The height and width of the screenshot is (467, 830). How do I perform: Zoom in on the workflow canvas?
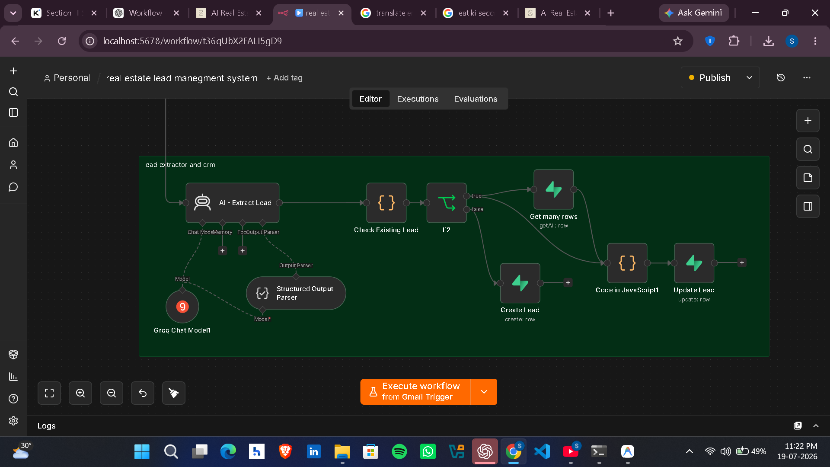point(80,393)
